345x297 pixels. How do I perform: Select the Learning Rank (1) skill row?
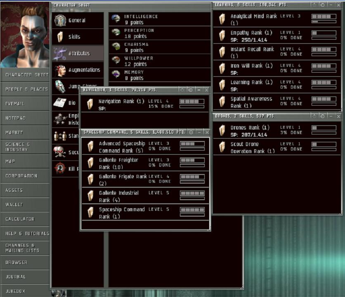(277, 85)
